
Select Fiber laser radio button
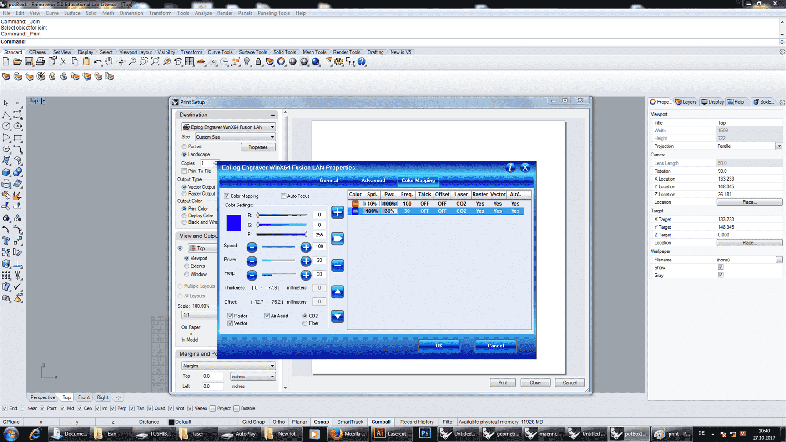pyautogui.click(x=305, y=323)
